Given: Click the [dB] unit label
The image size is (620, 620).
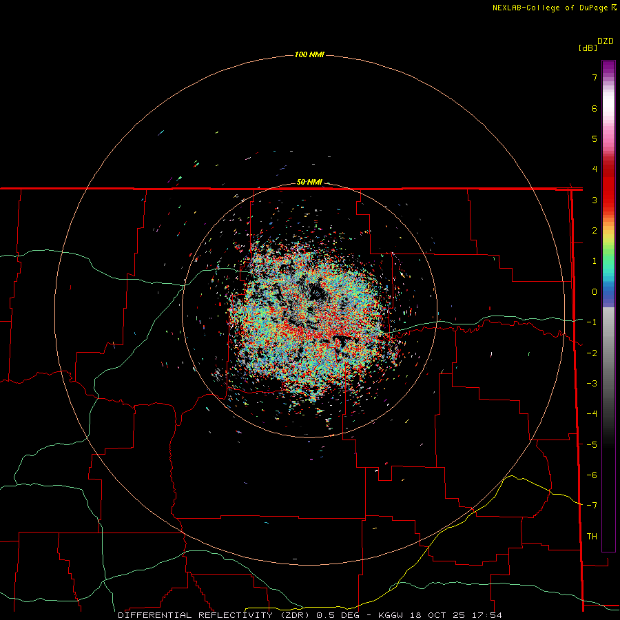Looking at the screenshot, I should point(588,48).
